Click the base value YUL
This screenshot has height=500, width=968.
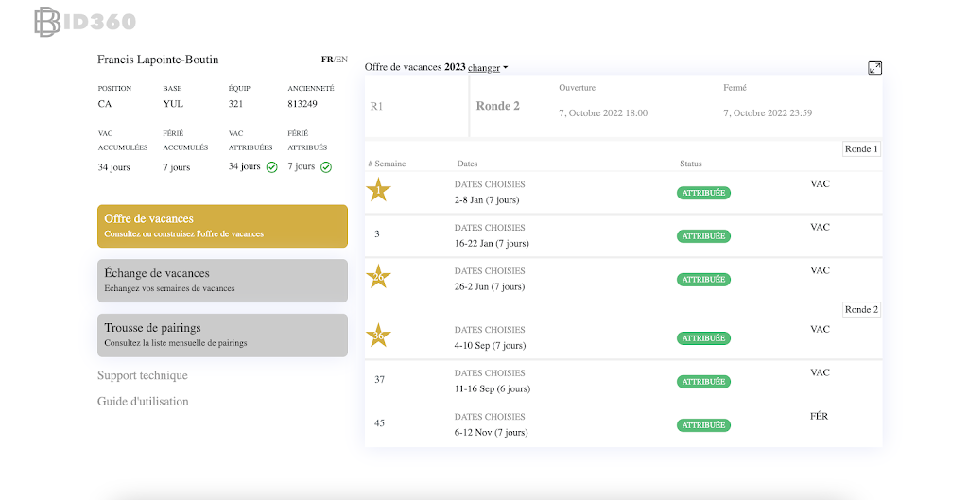click(173, 104)
